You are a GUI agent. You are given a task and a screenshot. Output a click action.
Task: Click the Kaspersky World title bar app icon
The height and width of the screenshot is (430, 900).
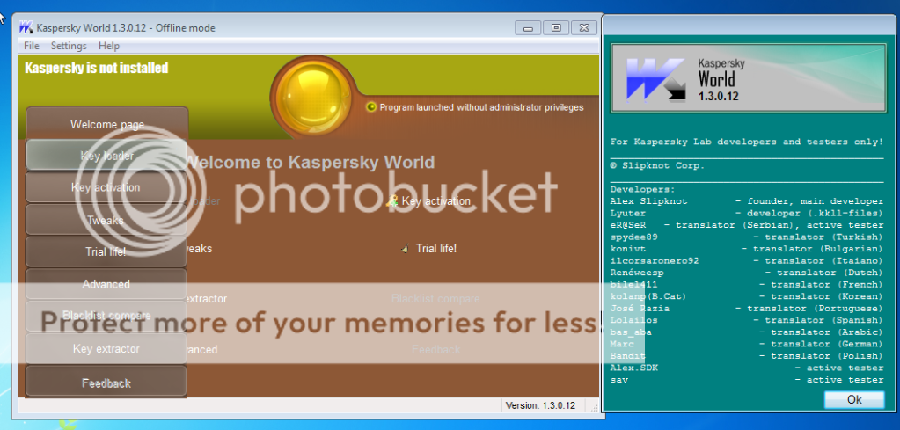[26, 27]
